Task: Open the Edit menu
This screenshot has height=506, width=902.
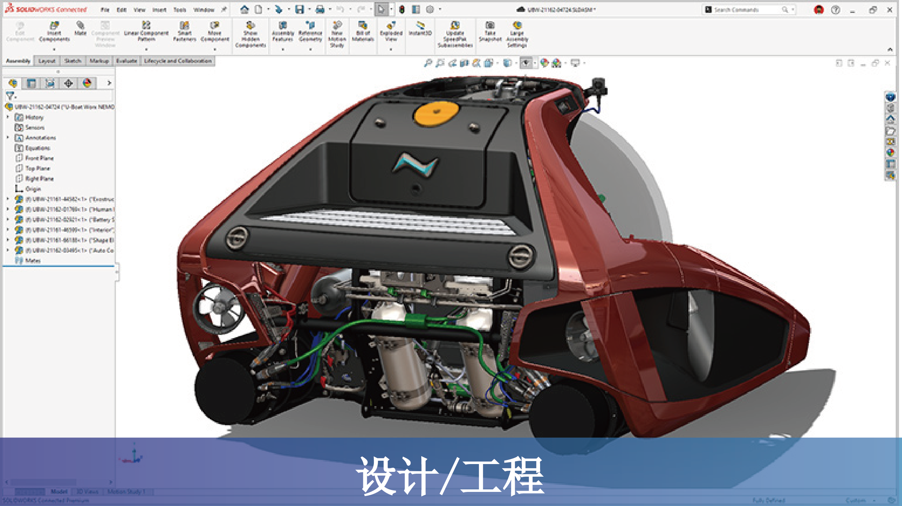Action: click(121, 10)
